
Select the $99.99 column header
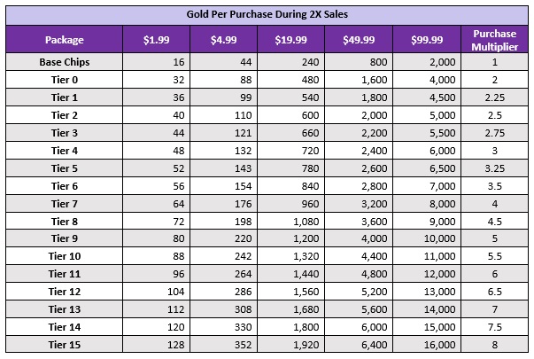(427, 40)
